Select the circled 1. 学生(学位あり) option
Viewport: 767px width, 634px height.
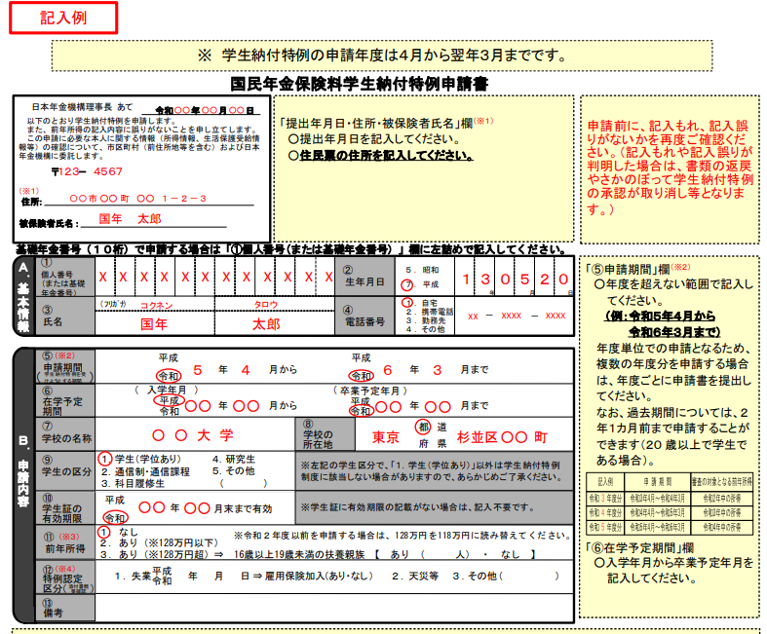139,459
